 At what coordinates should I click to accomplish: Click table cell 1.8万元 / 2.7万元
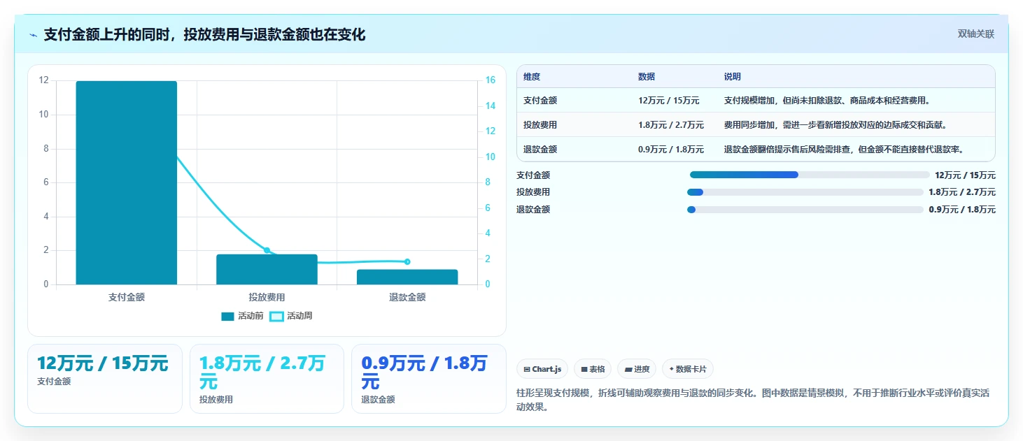(671, 125)
